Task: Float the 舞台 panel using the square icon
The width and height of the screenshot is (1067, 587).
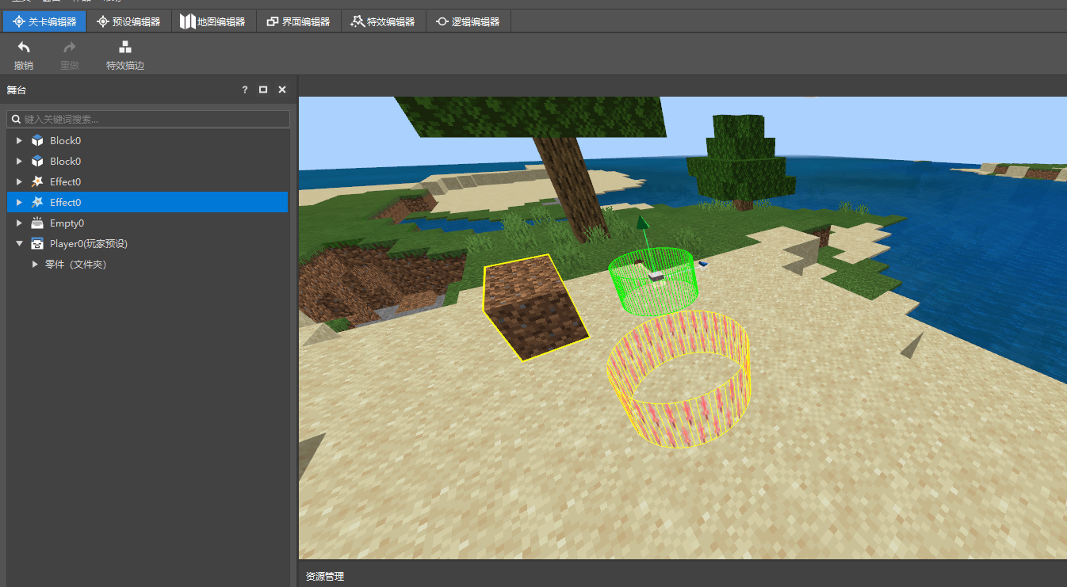Action: (263, 90)
